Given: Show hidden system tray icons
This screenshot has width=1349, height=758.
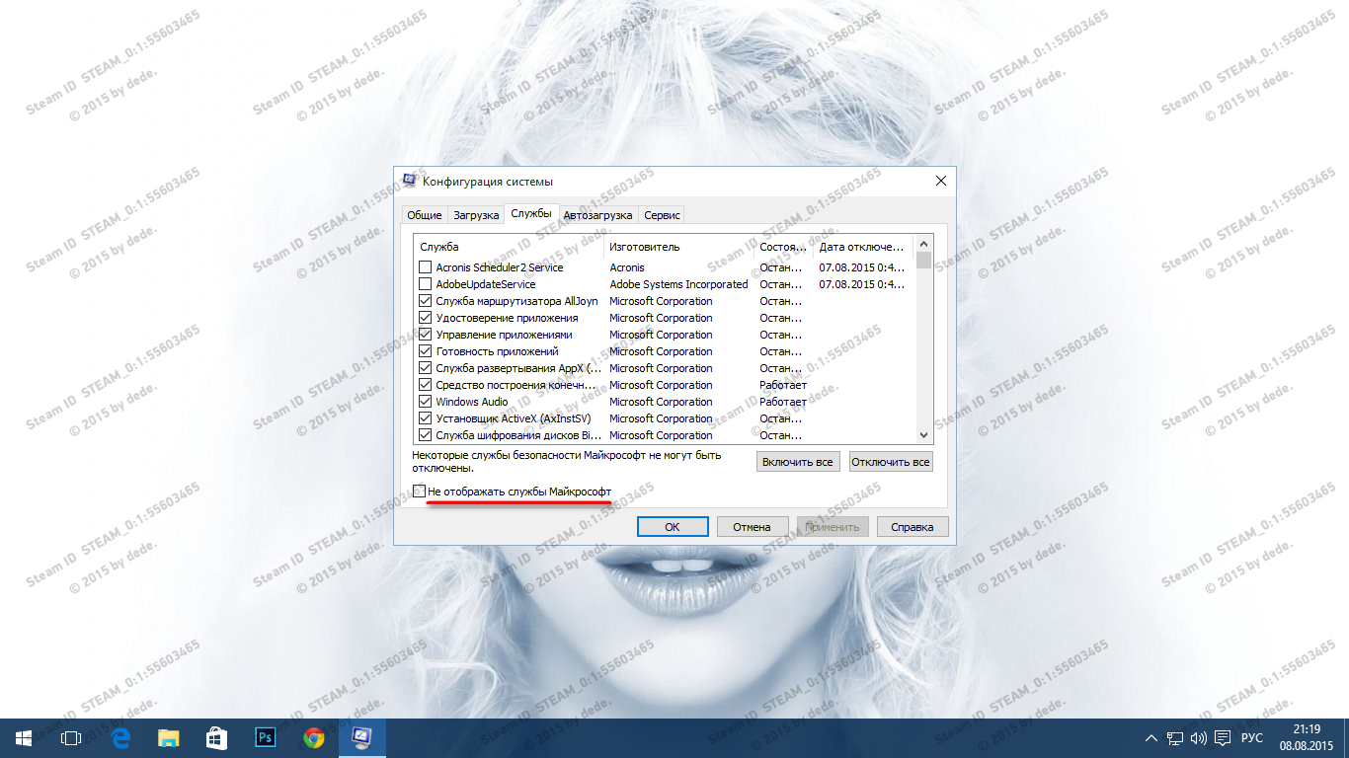Looking at the screenshot, I should [x=1151, y=738].
